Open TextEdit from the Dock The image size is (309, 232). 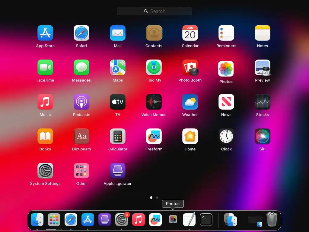pos(189,219)
